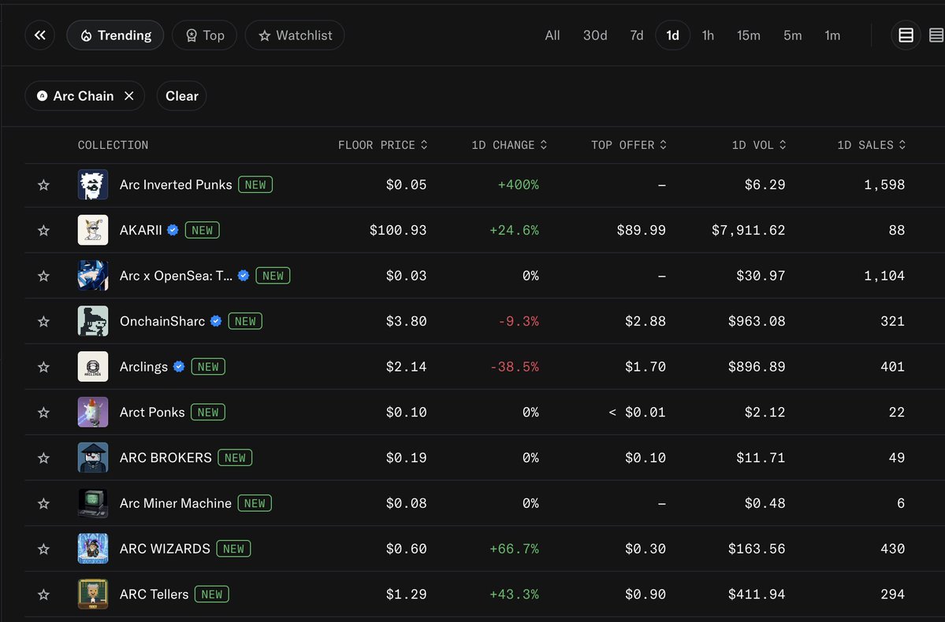Screen dimensions: 945x622
Task: Open Arc Miner Machine collection thumbnail
Action: pyautogui.click(x=93, y=503)
